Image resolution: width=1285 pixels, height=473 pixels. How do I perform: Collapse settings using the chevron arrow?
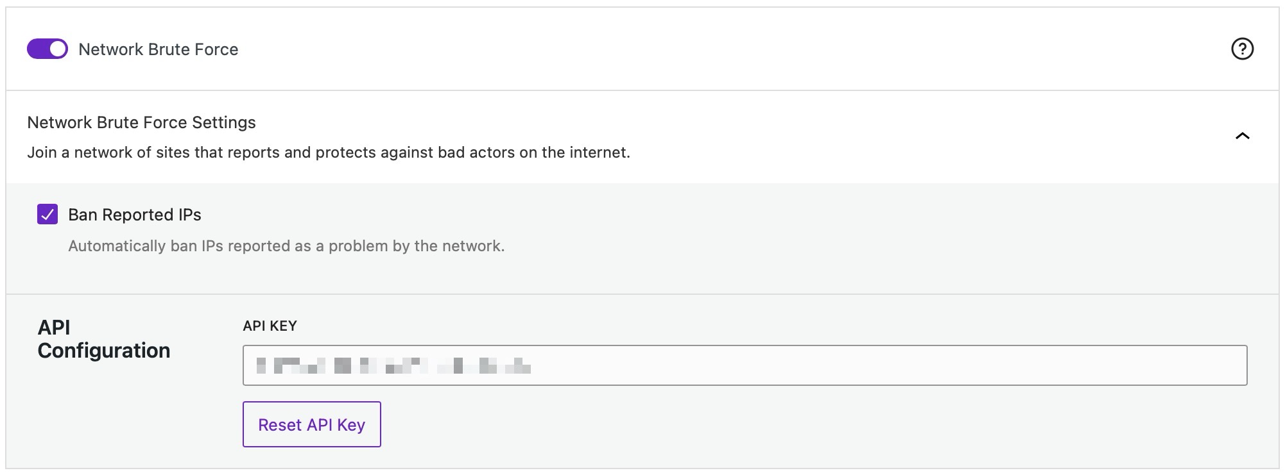(1242, 136)
